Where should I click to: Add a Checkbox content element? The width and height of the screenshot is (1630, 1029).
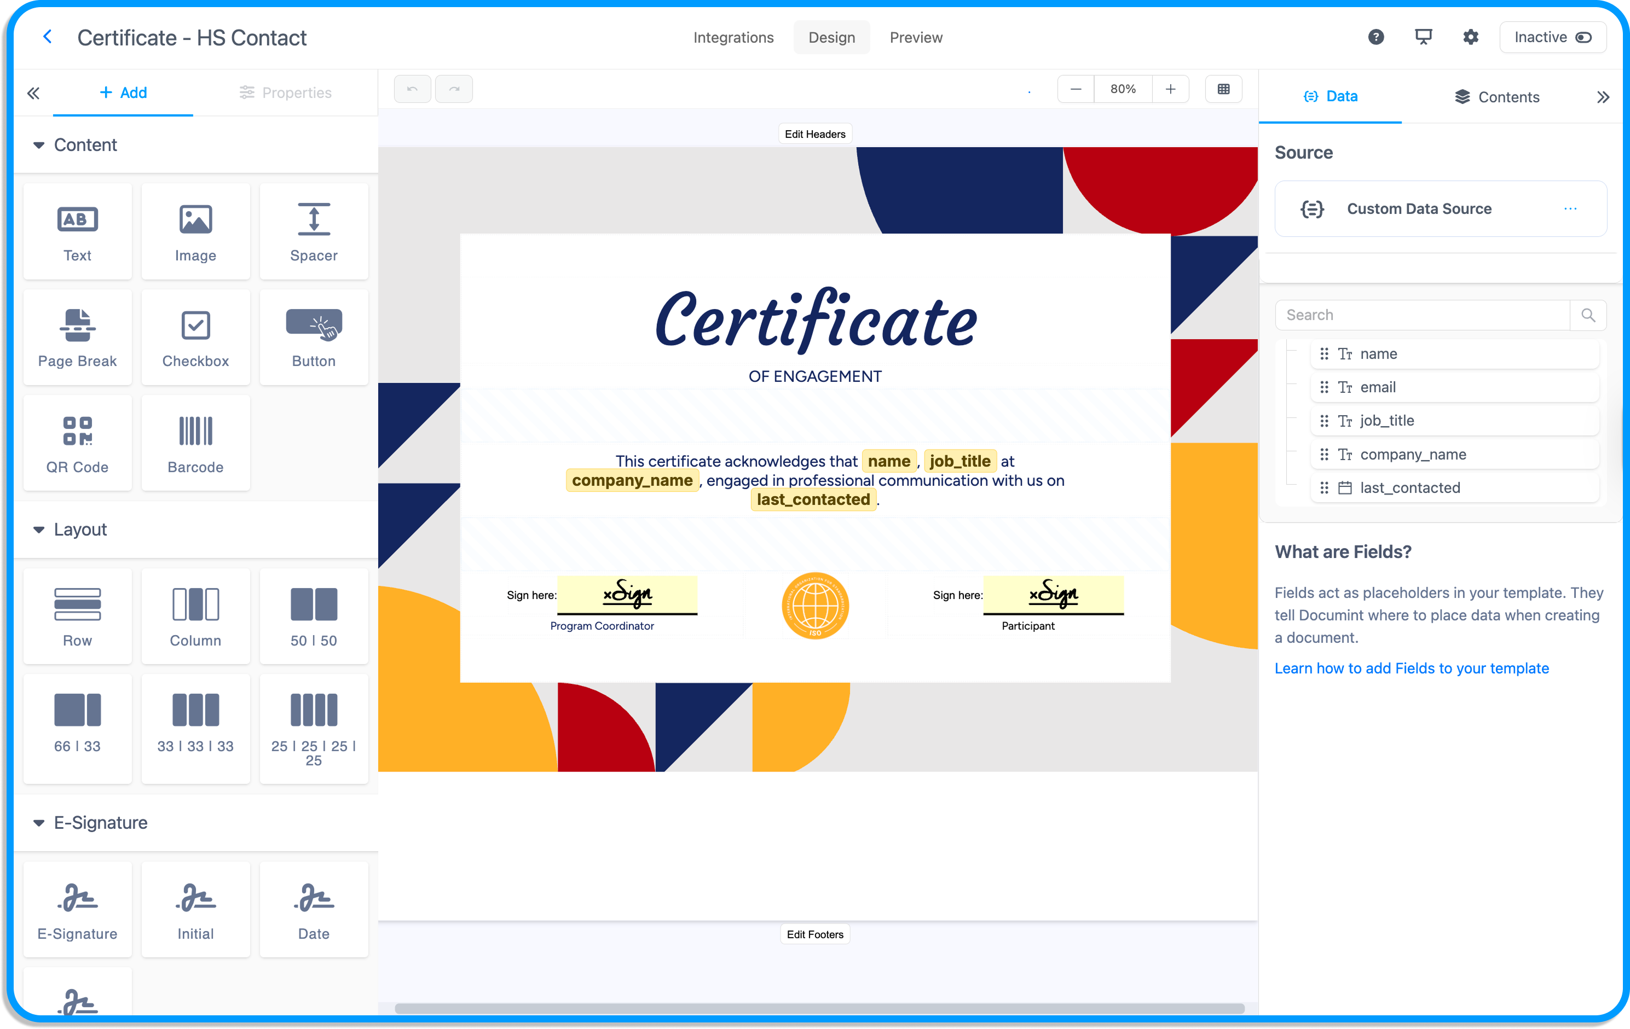point(195,337)
